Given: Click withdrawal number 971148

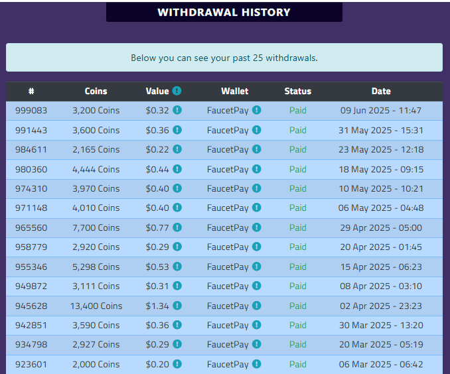Looking at the screenshot, I should tap(31, 208).
